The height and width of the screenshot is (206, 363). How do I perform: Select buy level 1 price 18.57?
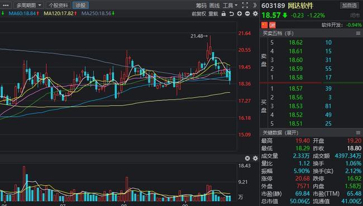click(x=295, y=89)
